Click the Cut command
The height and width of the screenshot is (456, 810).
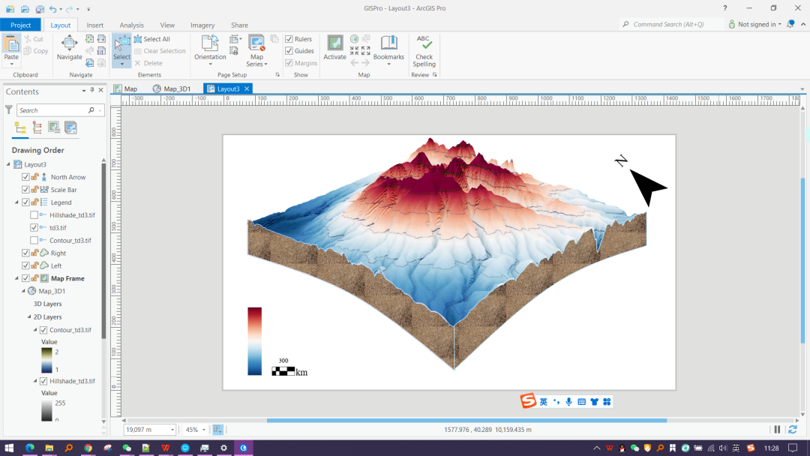pyautogui.click(x=34, y=39)
